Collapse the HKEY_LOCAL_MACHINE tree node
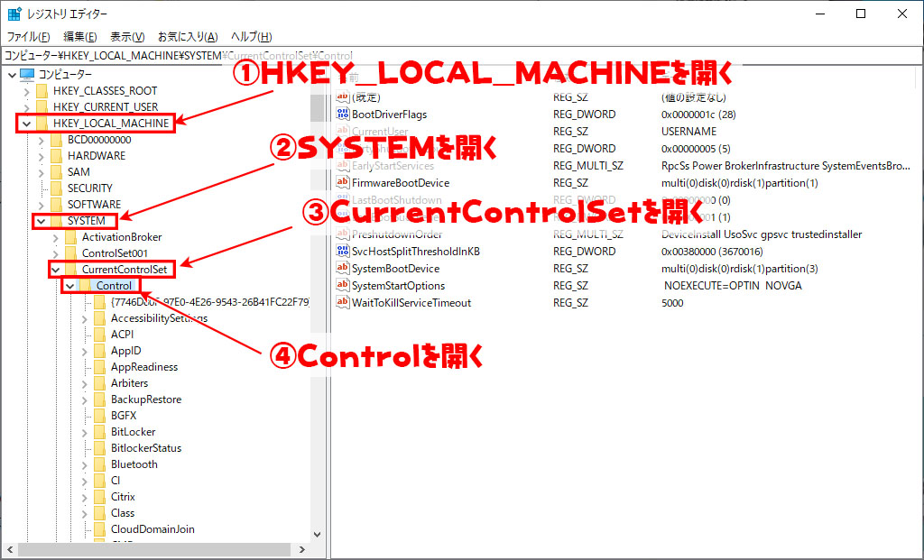 tap(26, 124)
